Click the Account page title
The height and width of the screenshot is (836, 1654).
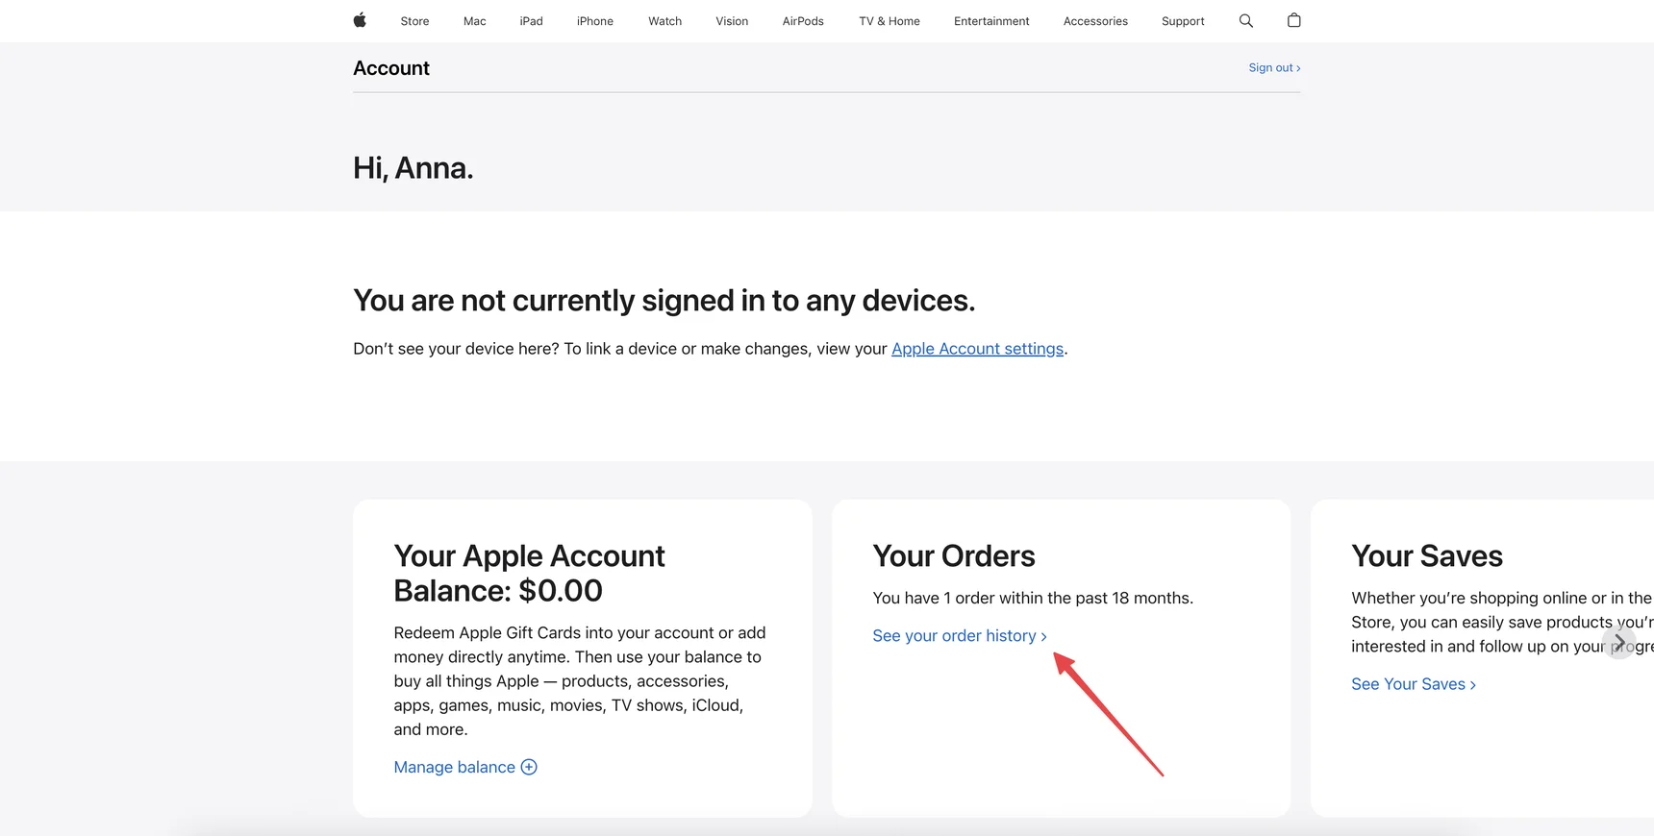tap(391, 68)
